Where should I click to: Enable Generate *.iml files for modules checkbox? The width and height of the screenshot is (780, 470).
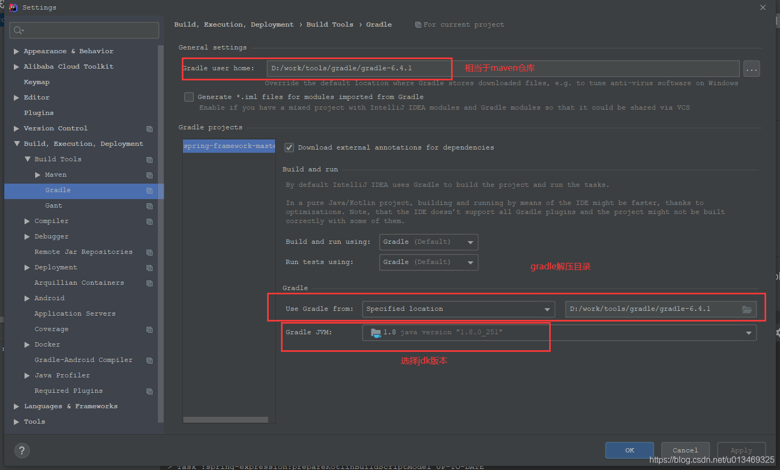[x=189, y=97]
